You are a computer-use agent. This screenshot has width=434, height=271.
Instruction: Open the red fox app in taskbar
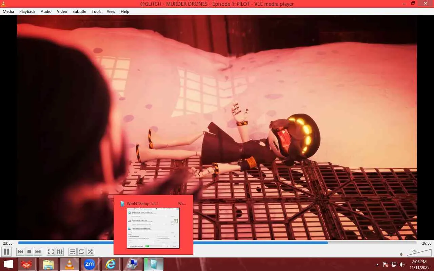pos(27,264)
